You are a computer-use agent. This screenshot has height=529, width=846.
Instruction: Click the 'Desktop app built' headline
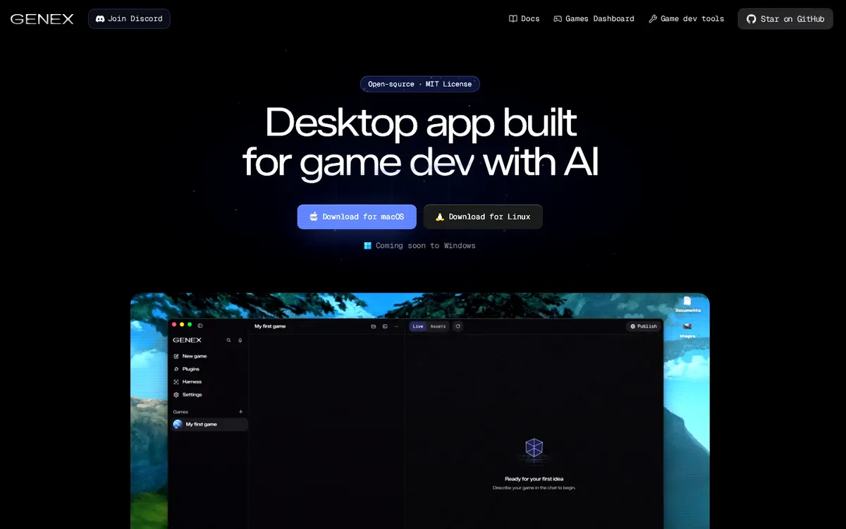click(x=421, y=122)
